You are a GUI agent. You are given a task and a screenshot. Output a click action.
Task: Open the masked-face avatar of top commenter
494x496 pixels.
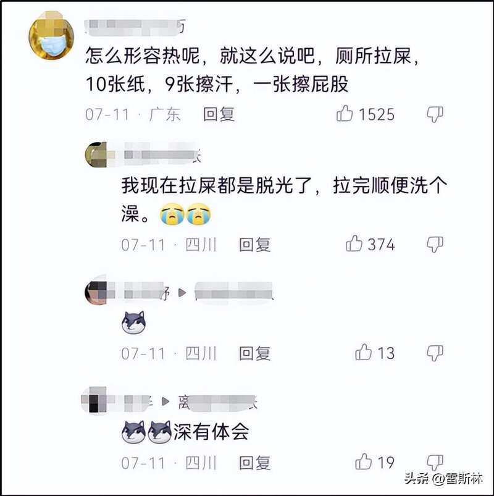(51, 35)
